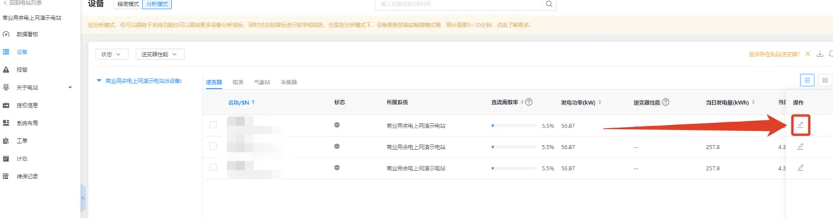Select the 逆变器 tab

[214, 82]
